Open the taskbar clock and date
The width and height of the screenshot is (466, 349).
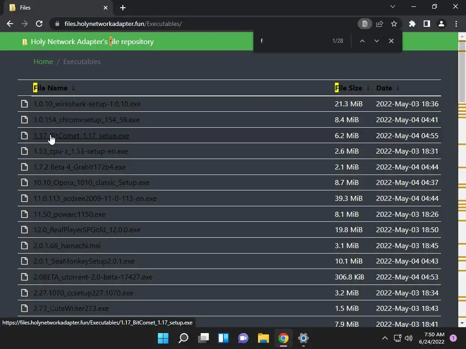point(432,338)
